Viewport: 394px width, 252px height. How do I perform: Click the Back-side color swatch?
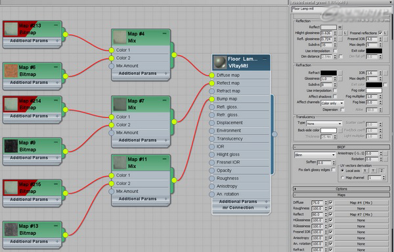click(x=329, y=131)
